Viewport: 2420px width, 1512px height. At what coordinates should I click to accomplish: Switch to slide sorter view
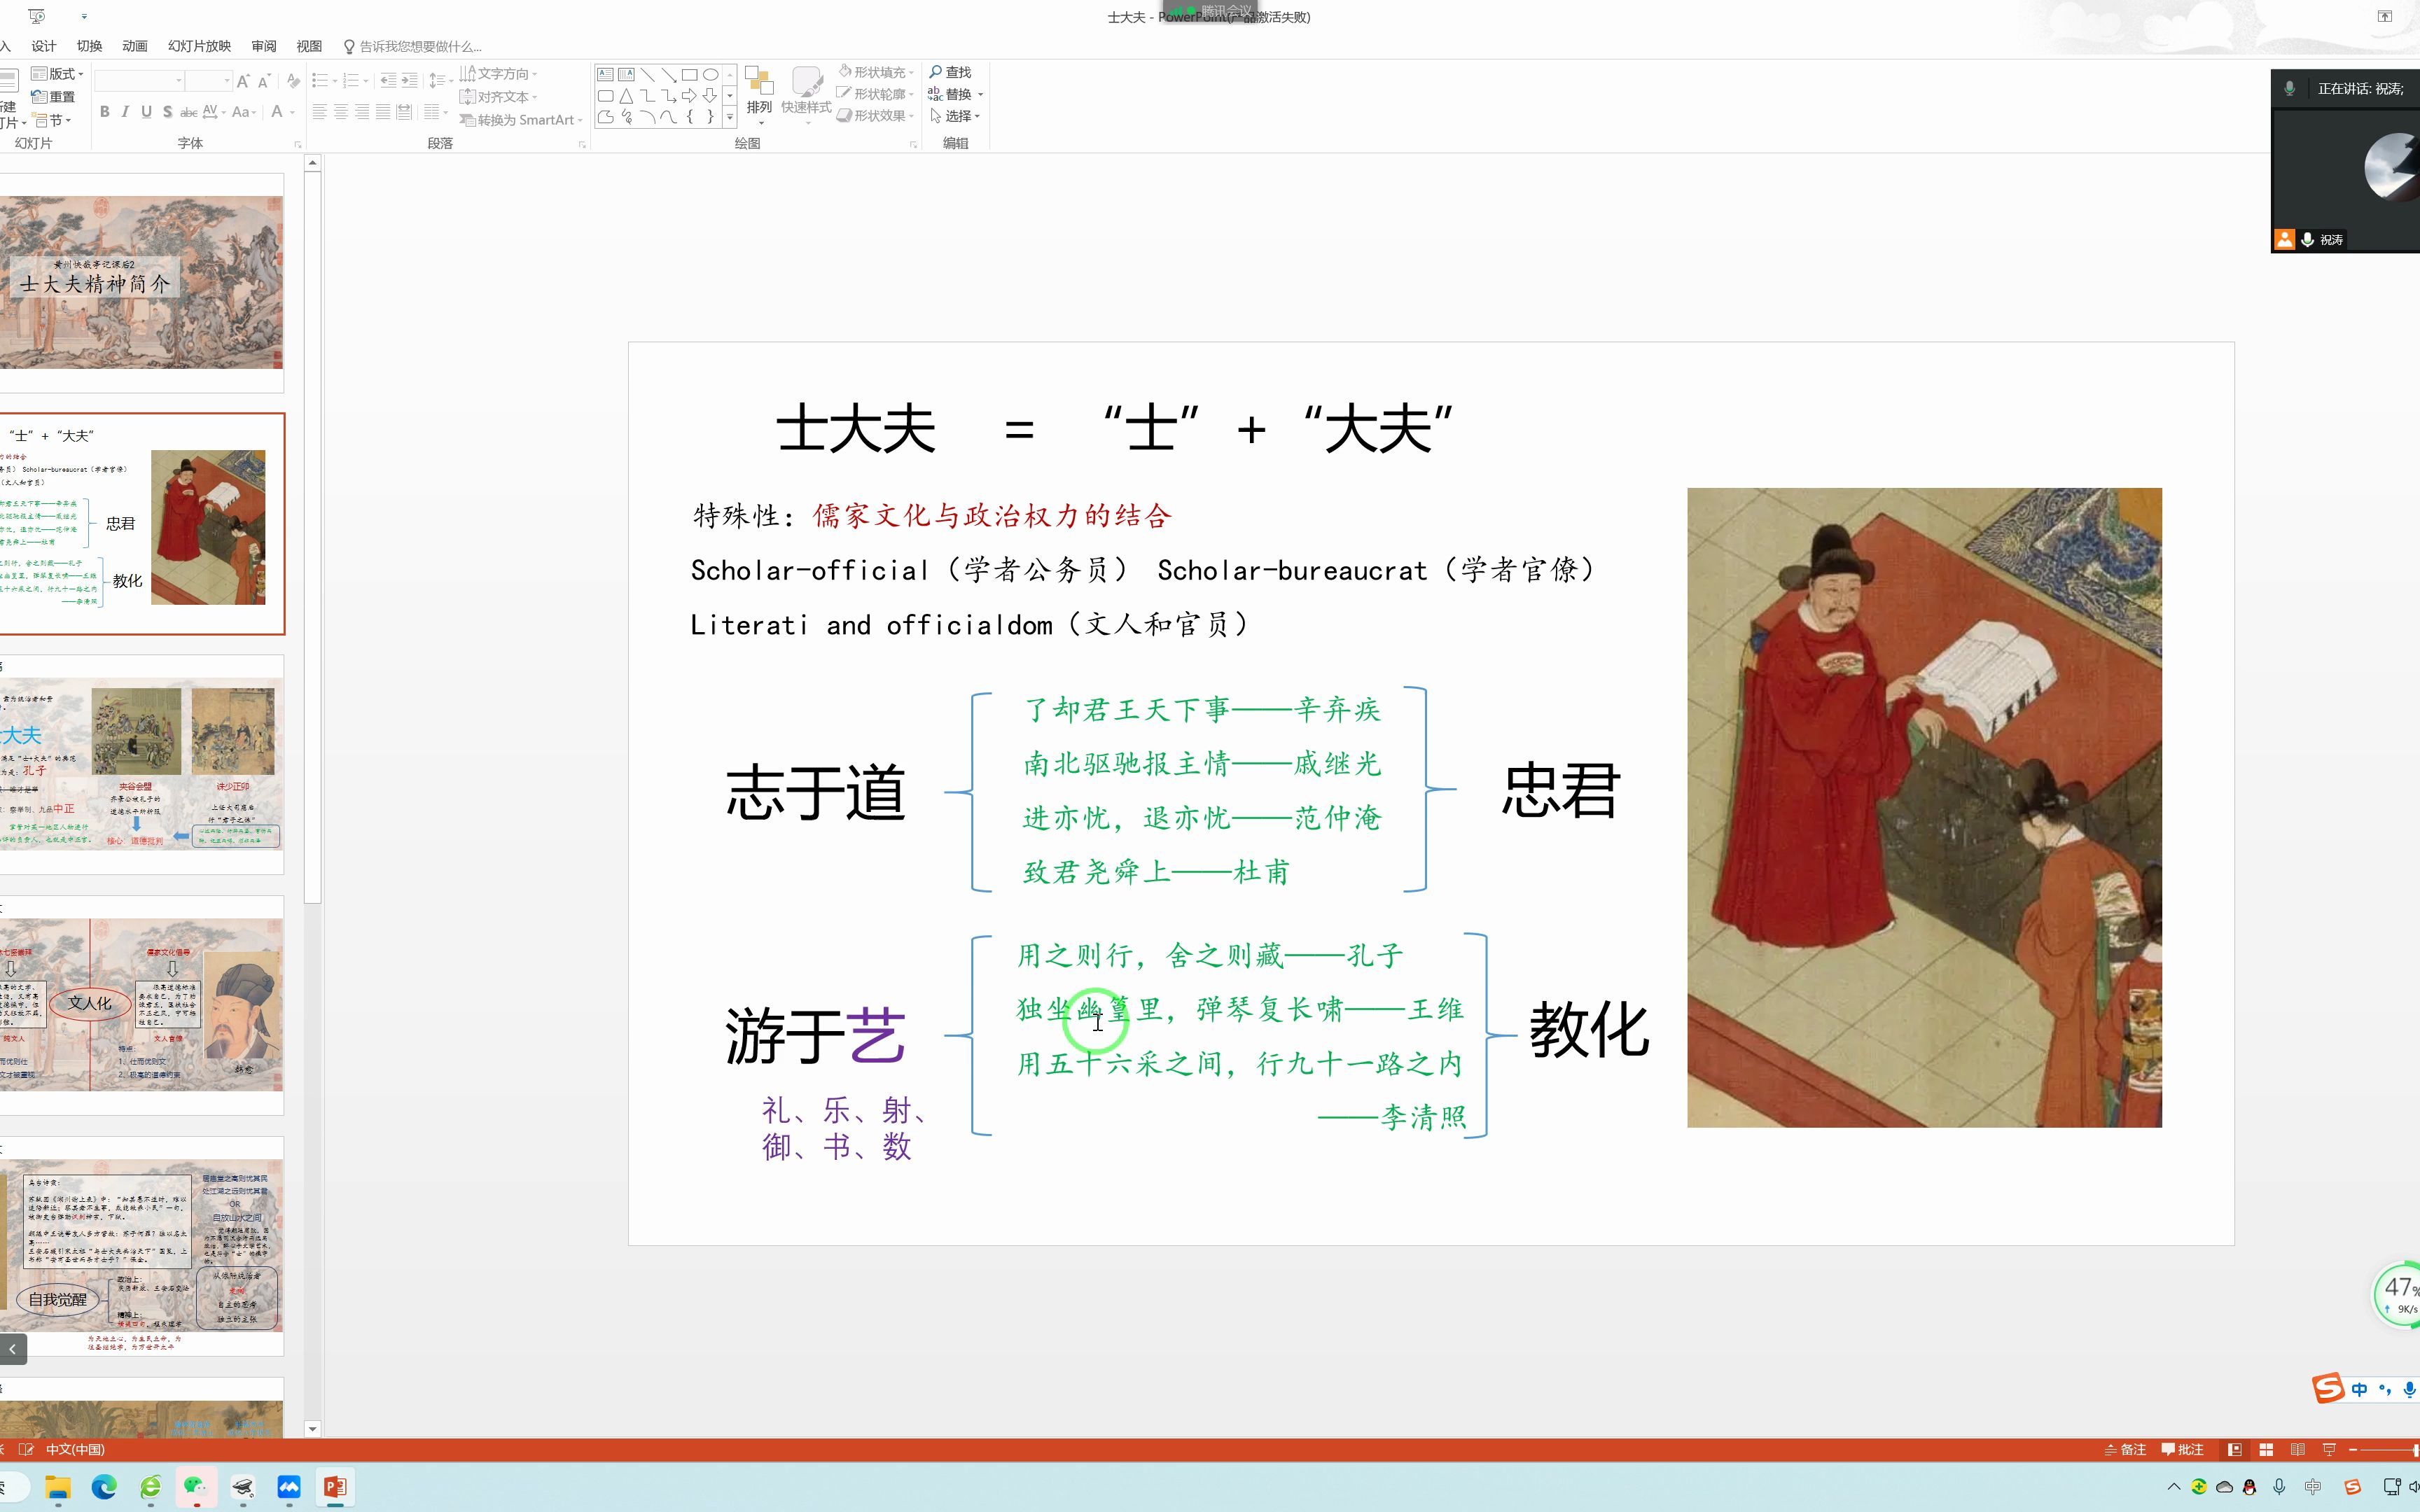2266,1449
